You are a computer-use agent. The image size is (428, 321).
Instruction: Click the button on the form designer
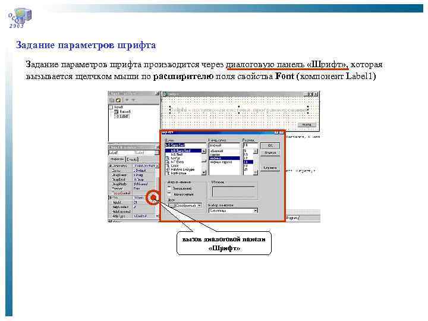(307, 124)
